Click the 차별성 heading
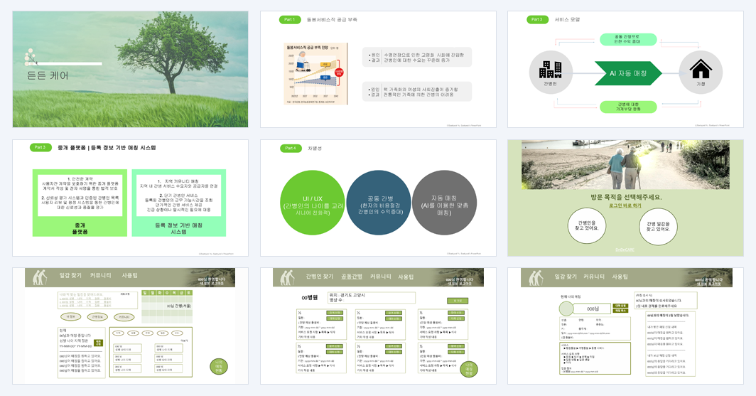The width and height of the screenshot is (756, 396). point(315,148)
